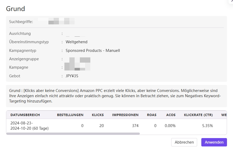The height and width of the screenshot is (153, 233).
Task: Click the partially visible top-right corner icon
Action: (x=231, y=1)
